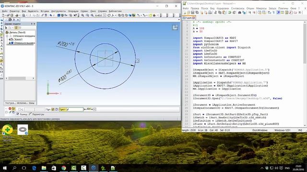This screenshot has width=307, height=172.
Task: Switch to the Параметры tab in property bar
Action: [36, 114]
